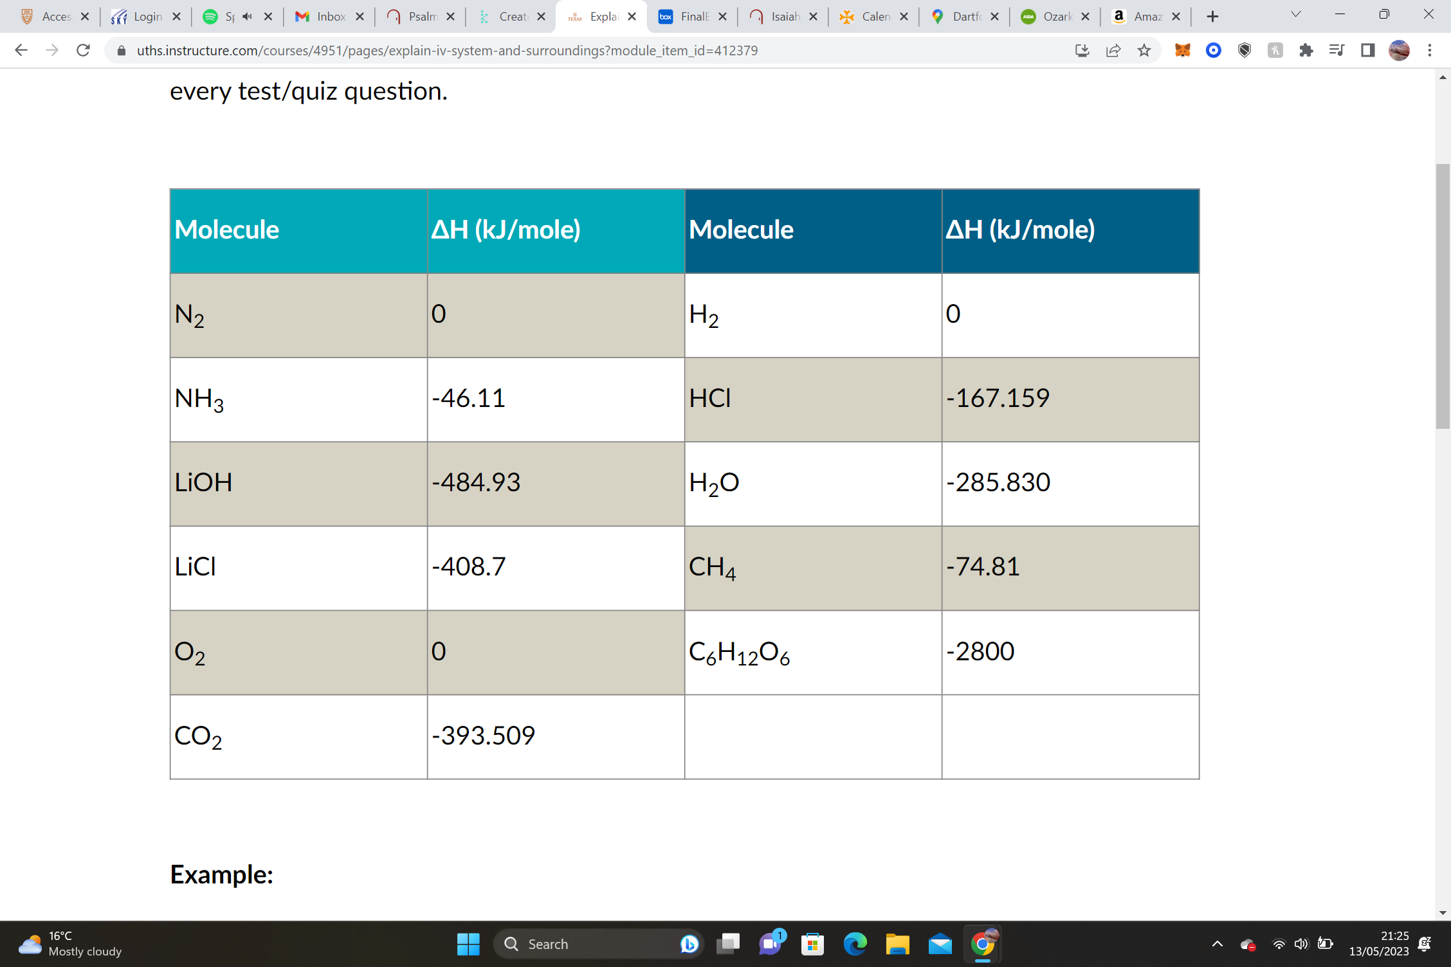Image resolution: width=1451 pixels, height=967 pixels.
Task: Click the page vertical scrollbar thumb
Action: [x=1443, y=296]
